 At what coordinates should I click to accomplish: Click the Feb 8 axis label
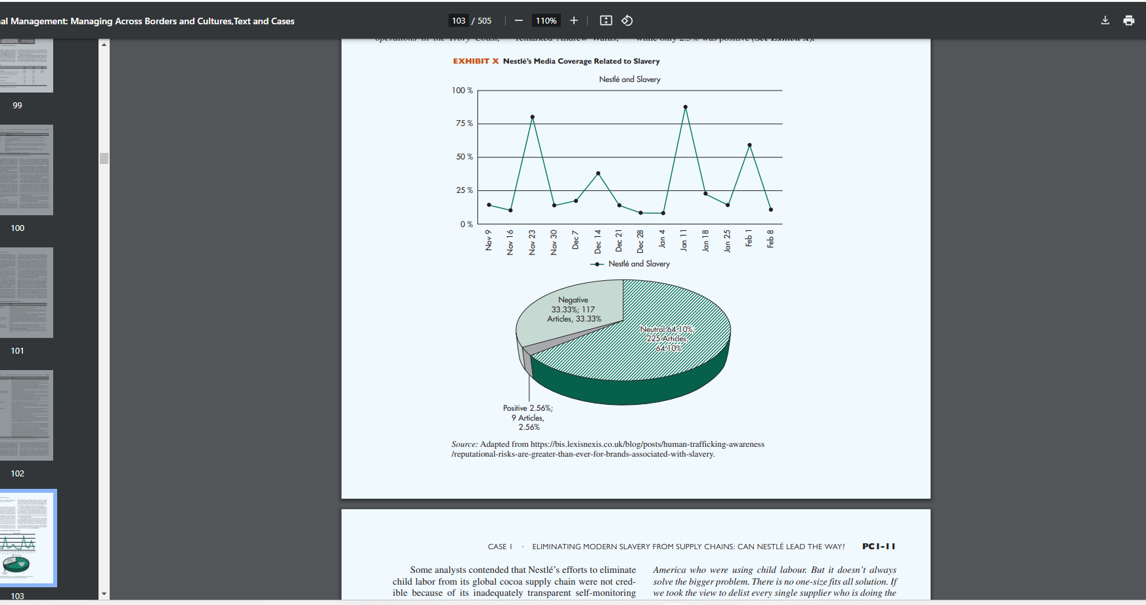pyautogui.click(x=770, y=239)
